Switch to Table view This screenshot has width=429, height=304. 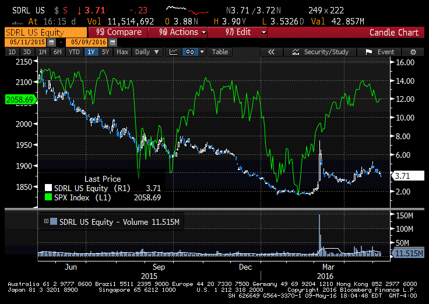click(x=220, y=52)
